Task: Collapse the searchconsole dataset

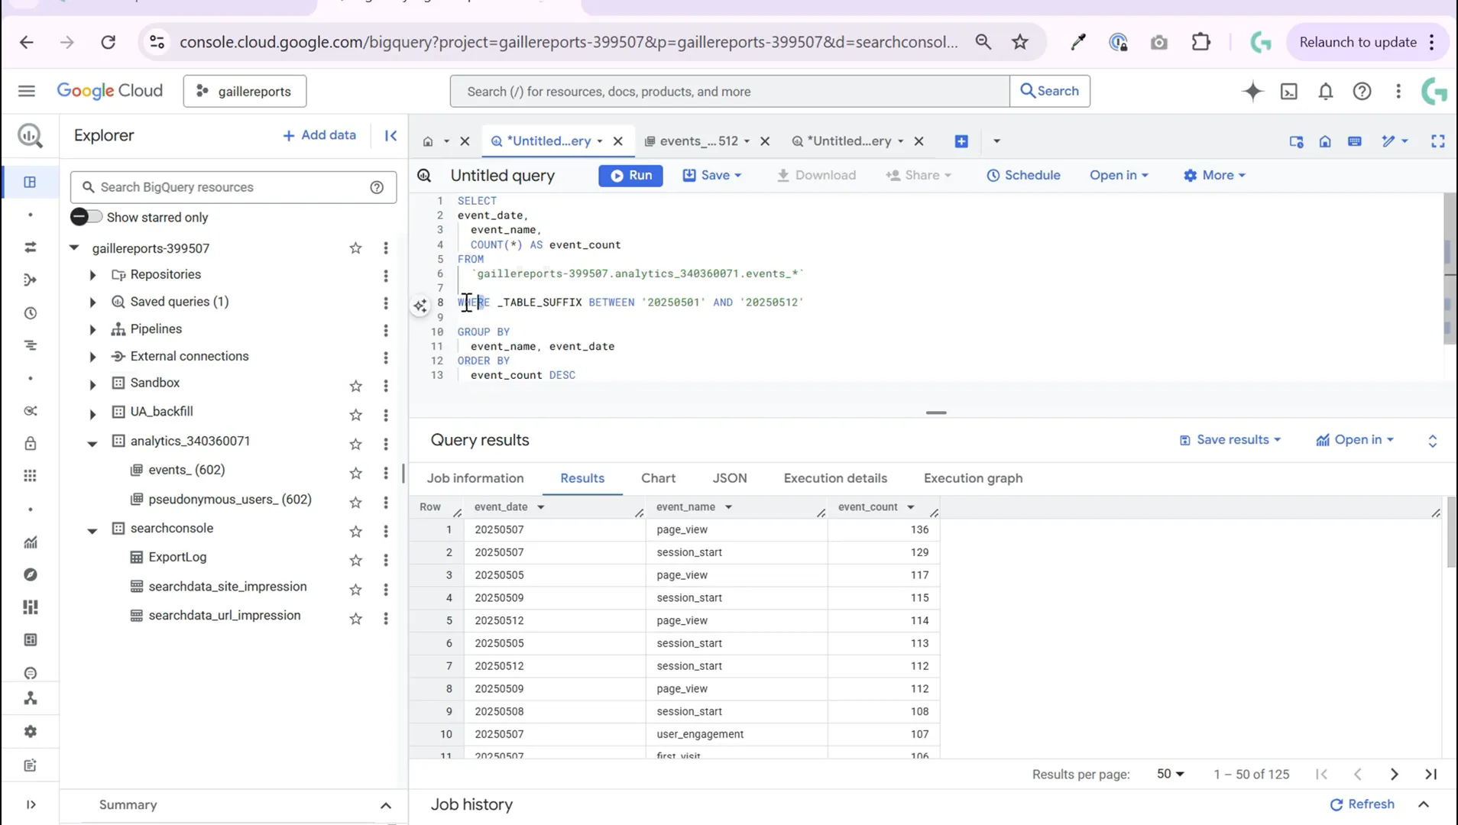Action: (x=92, y=530)
